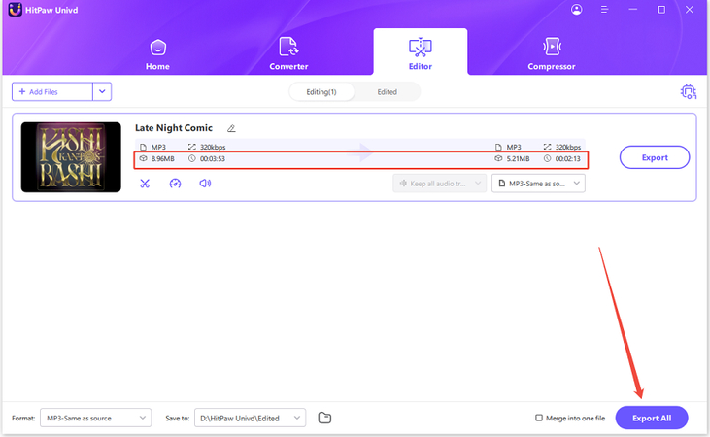Show the Editing(1) list
710x437 pixels.
[321, 92]
